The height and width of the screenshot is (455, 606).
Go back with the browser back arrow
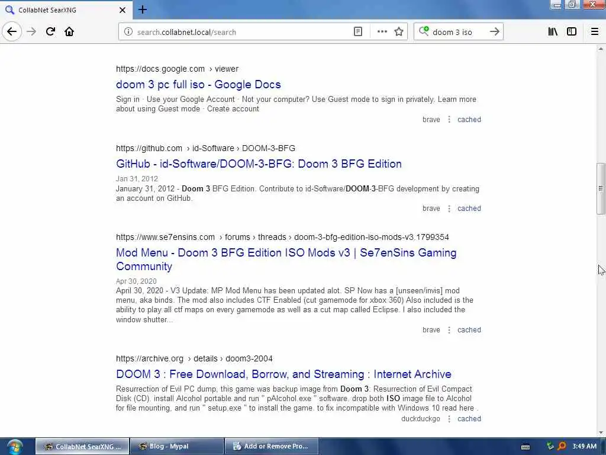pyautogui.click(x=12, y=31)
